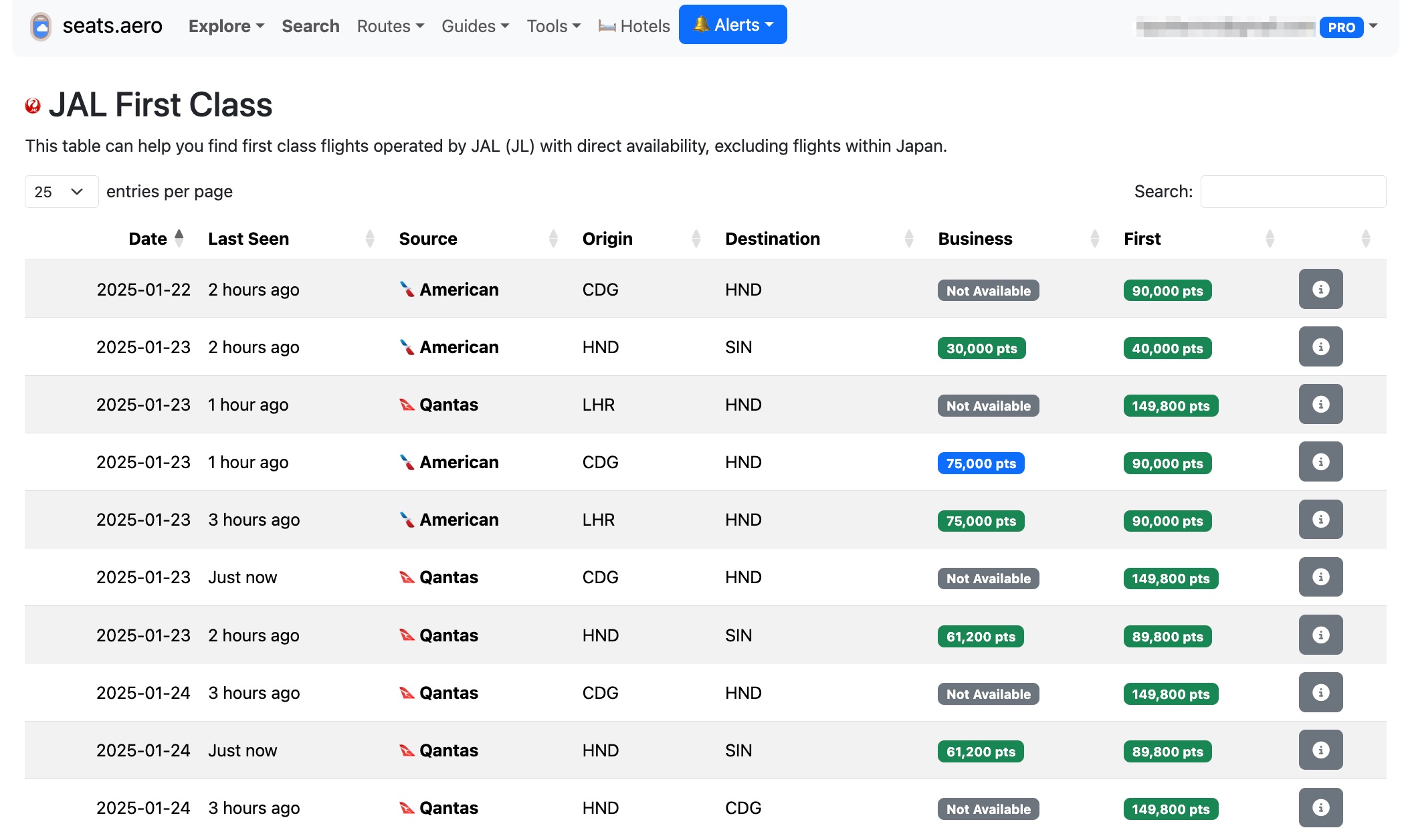1402x836 pixels.
Task: Click the green 90,000 pts badge on the first row
Action: coord(1167,290)
